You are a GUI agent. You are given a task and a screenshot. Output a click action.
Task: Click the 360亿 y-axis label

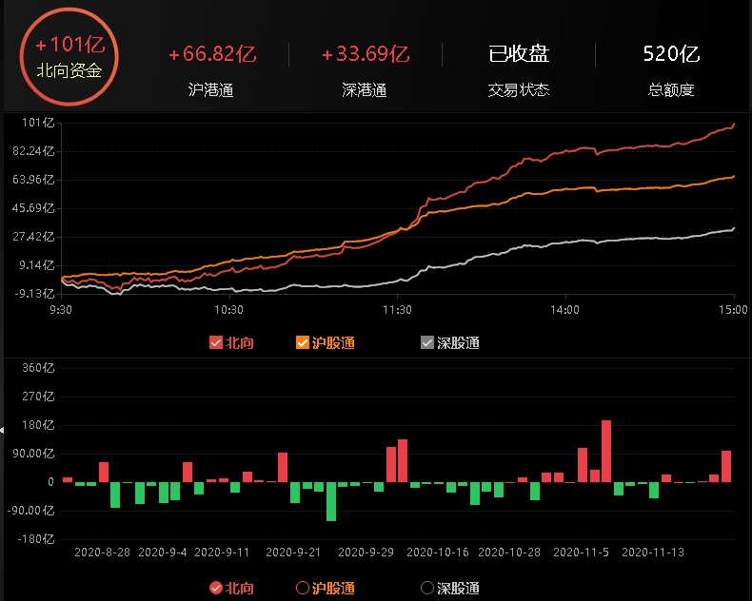click(x=38, y=368)
